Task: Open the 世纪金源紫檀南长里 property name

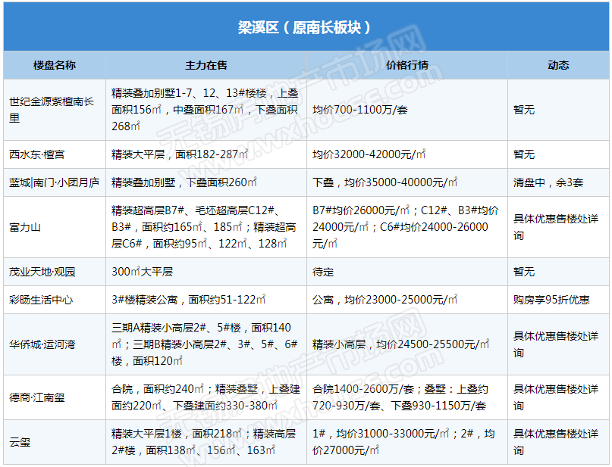Action: (x=52, y=110)
